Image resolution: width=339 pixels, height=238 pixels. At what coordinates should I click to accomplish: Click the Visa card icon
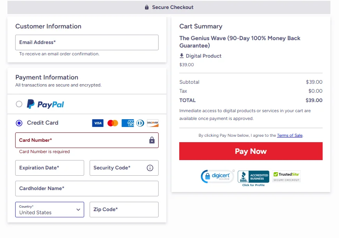point(98,123)
